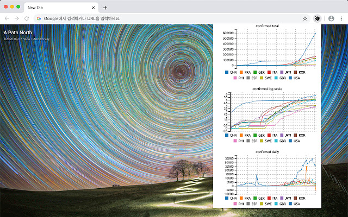The width and height of the screenshot is (348, 217).
Task: Toggle USA in confirmed daily legend
Action: [295, 204]
